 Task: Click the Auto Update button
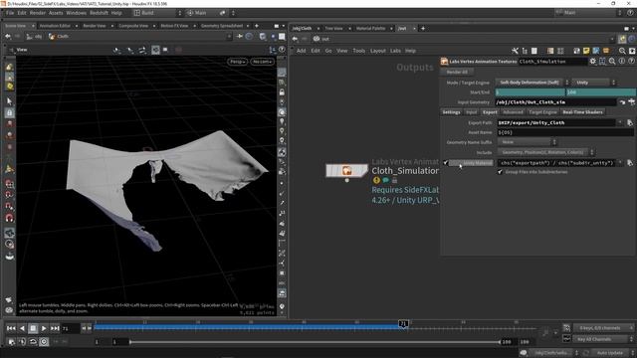[609, 353]
